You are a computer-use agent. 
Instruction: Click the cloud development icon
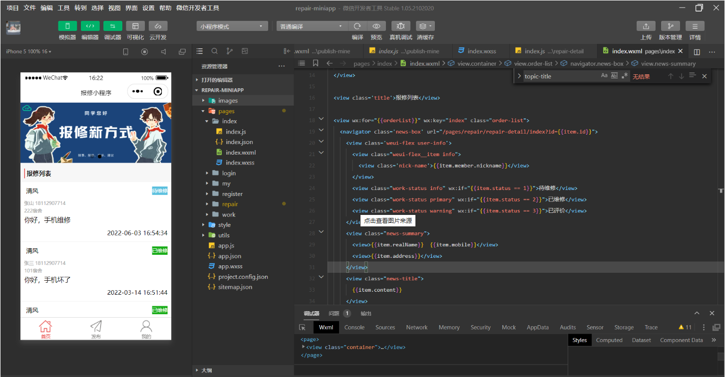coord(158,26)
